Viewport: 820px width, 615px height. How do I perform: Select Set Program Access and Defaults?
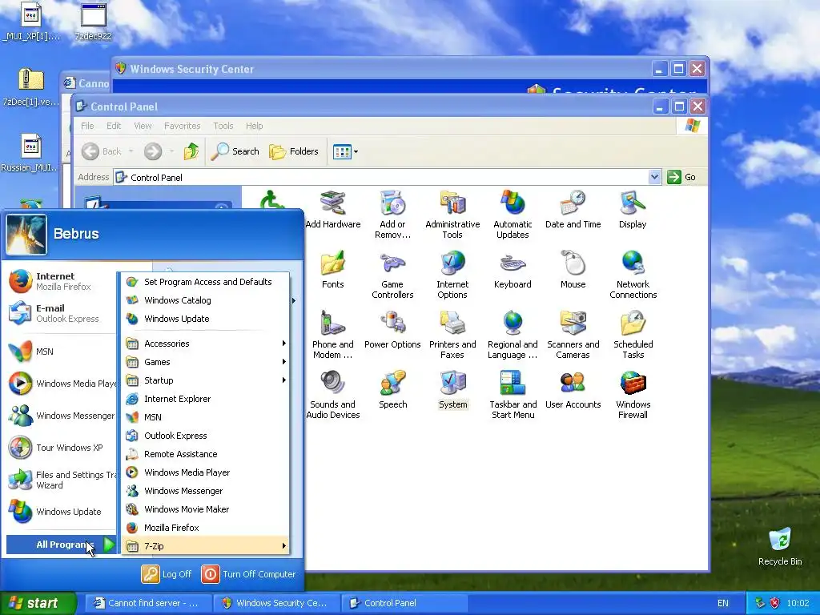[x=207, y=282]
